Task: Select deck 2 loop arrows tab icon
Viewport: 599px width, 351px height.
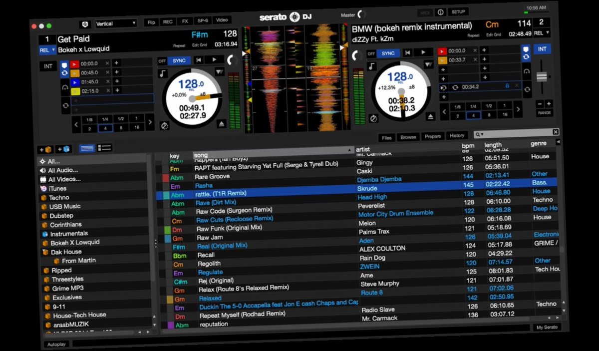Action: (528, 89)
